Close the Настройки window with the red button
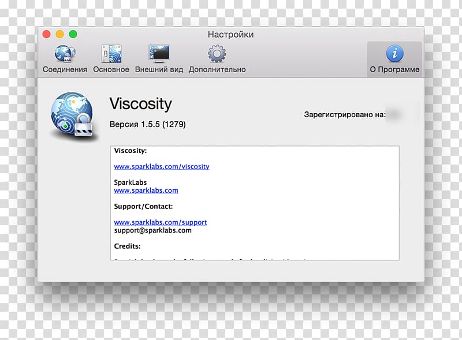This screenshot has width=462, height=340. [47, 35]
